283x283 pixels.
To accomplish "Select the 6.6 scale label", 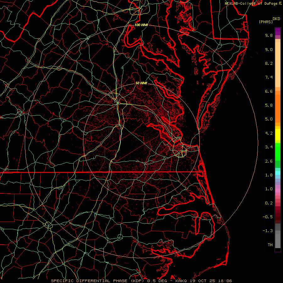I will (269, 91).
